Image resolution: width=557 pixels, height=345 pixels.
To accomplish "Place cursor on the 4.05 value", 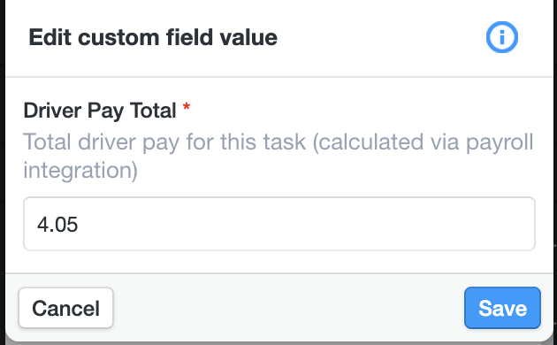I will tap(57, 225).
